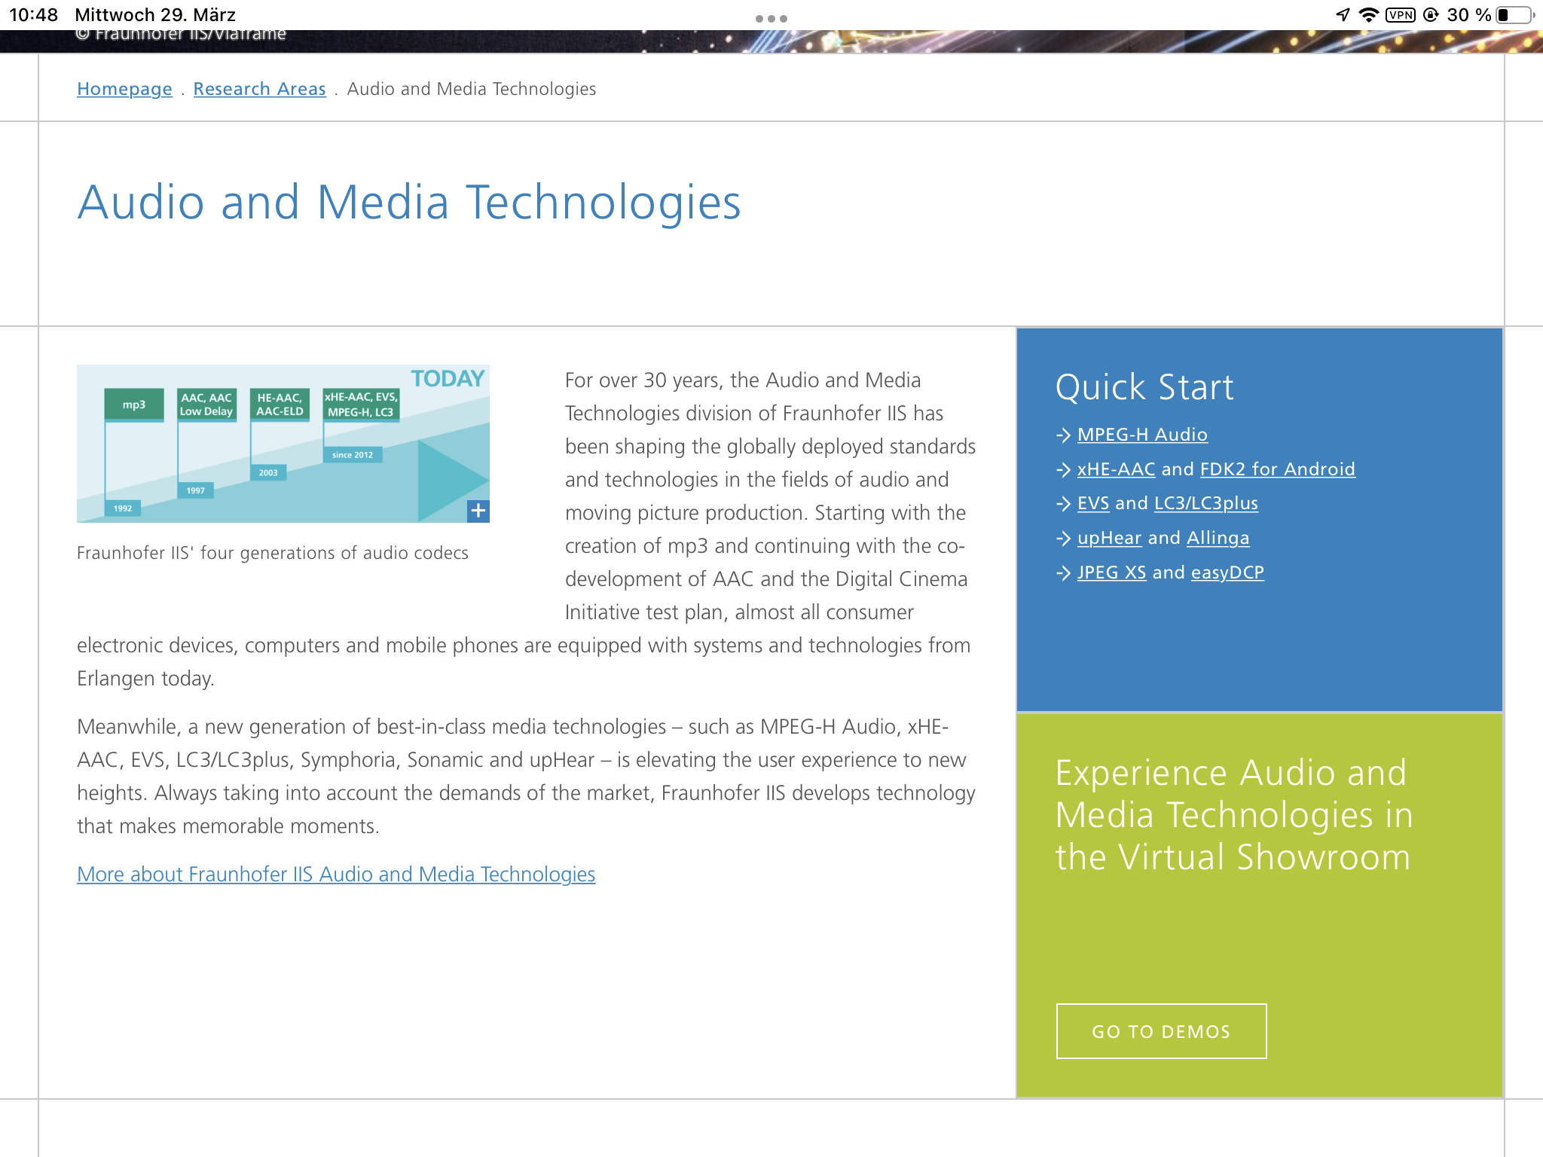This screenshot has height=1157, width=1543.
Task: Click the Quick Start heading
Action: point(1144,387)
